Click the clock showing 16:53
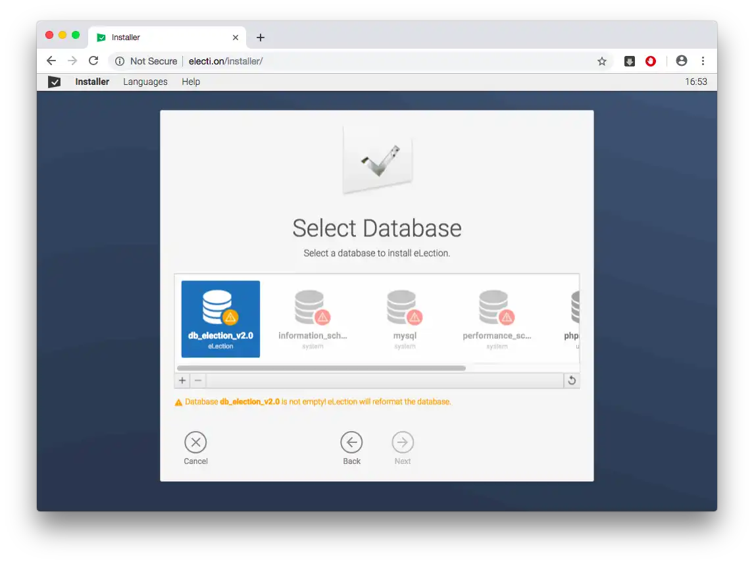Viewport: 754px width, 564px height. coord(696,82)
